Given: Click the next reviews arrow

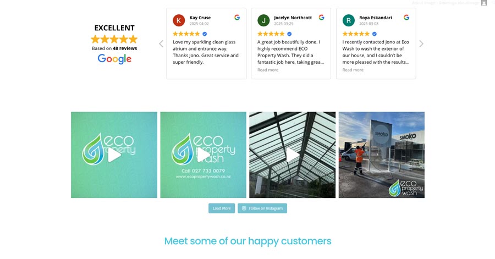Looking at the screenshot, I should click(x=421, y=44).
